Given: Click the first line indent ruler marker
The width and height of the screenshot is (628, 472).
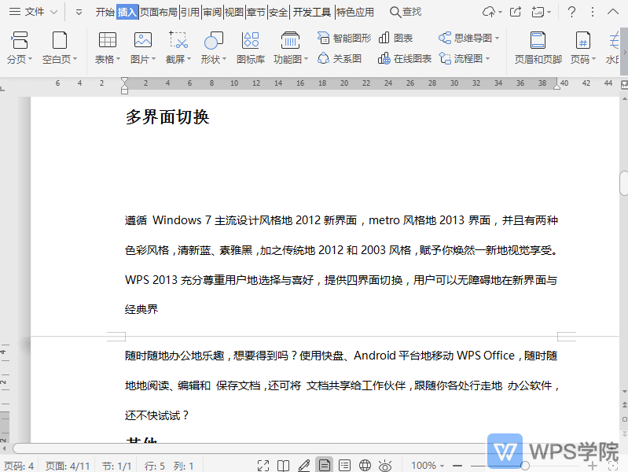Looking at the screenshot, I should point(124,80).
